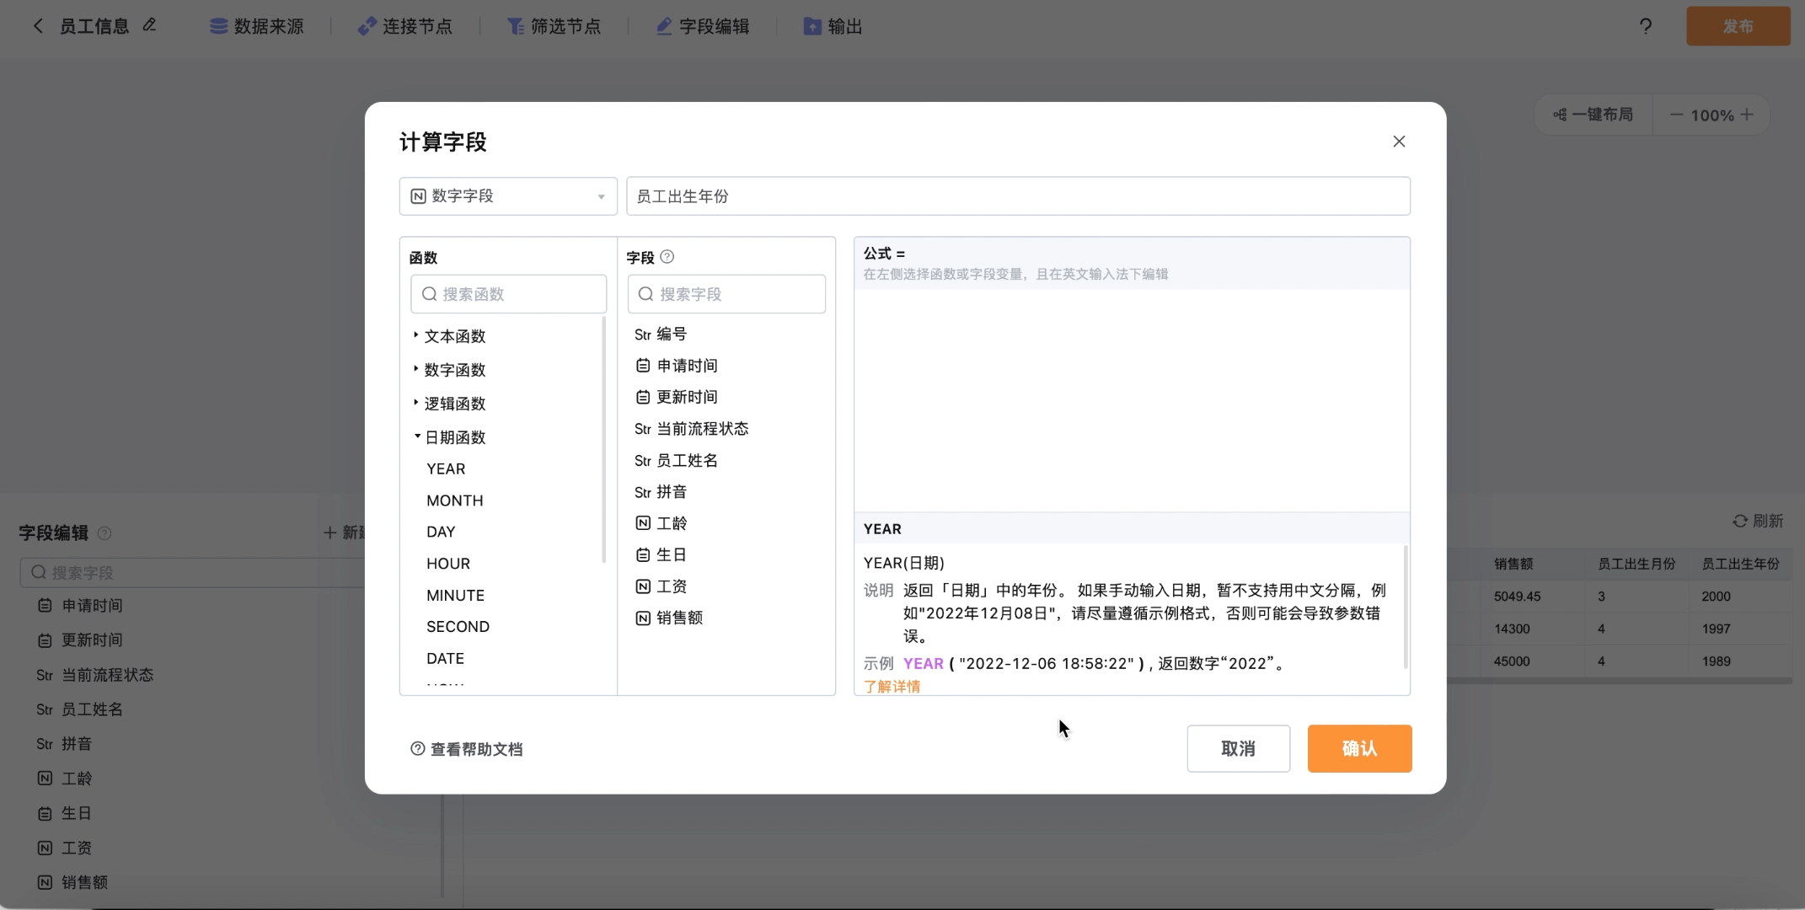The width and height of the screenshot is (1805, 910).
Task: Open 查看帮助文档 help link
Action: pyautogui.click(x=467, y=749)
